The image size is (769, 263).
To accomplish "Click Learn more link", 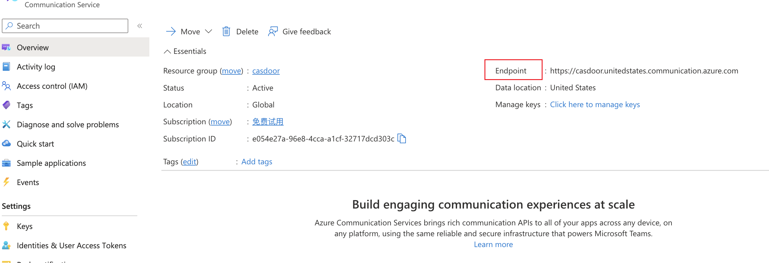I will click(x=493, y=245).
